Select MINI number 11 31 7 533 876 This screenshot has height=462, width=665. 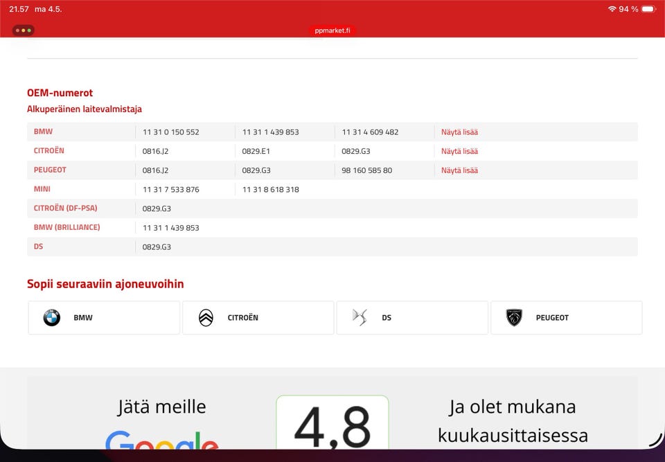[171, 189]
